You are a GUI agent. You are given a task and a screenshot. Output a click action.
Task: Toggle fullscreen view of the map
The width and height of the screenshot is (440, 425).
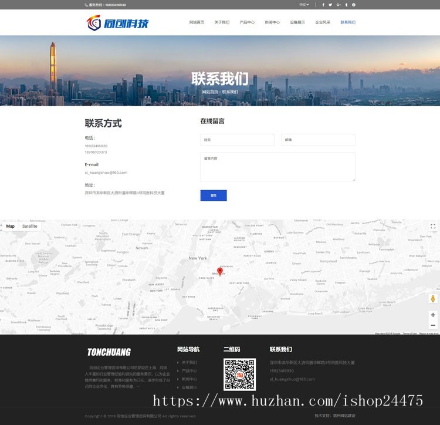[x=433, y=226]
